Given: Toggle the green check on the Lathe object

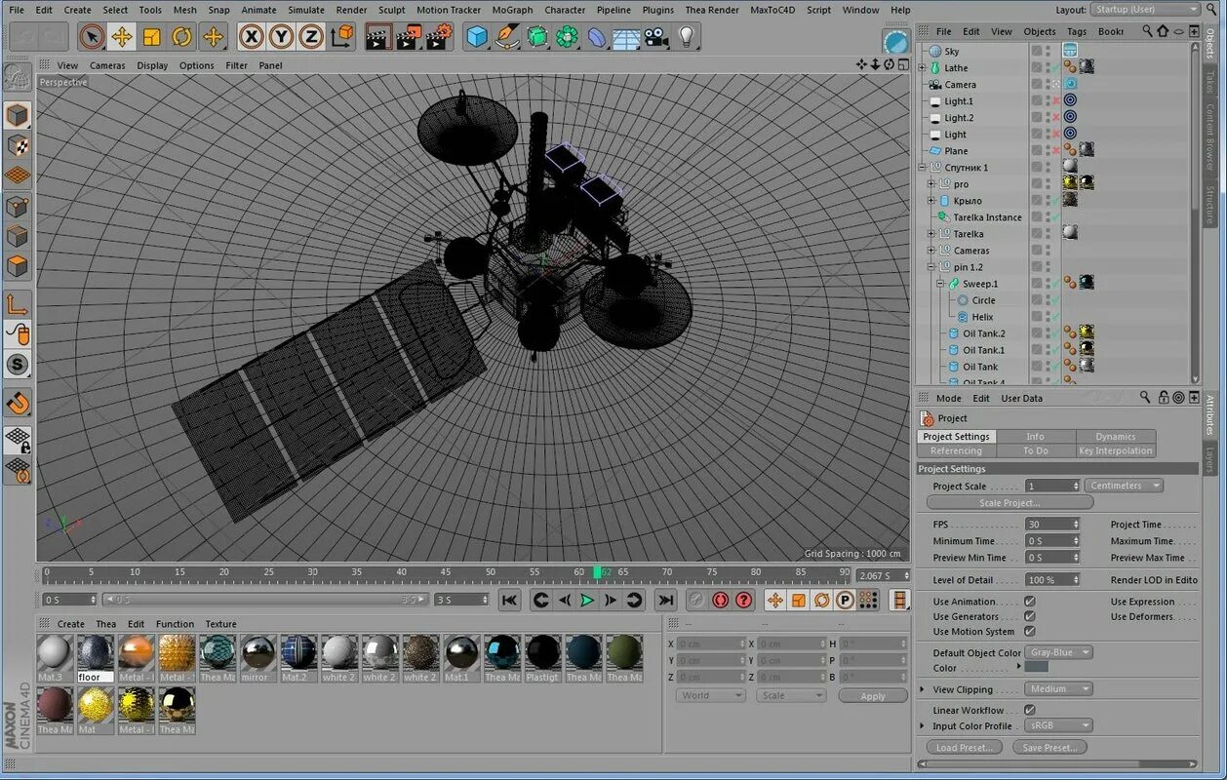Looking at the screenshot, I should [1055, 68].
